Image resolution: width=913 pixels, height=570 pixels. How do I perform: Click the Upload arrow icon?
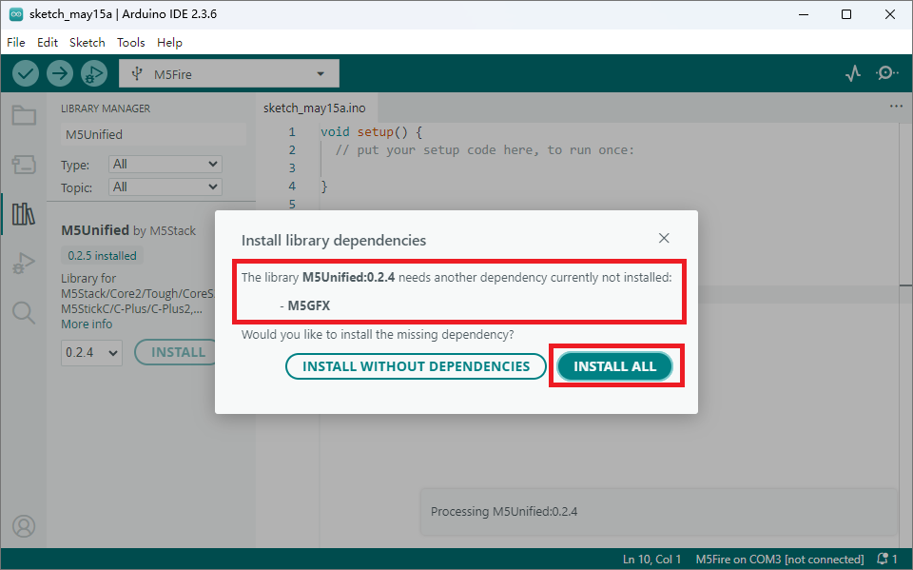click(x=60, y=74)
